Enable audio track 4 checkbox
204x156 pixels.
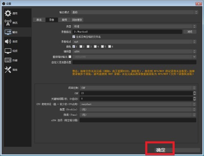[x=95, y=46]
